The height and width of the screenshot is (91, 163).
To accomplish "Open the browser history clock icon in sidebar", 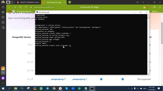I will pyautogui.click(x=3, y=7).
